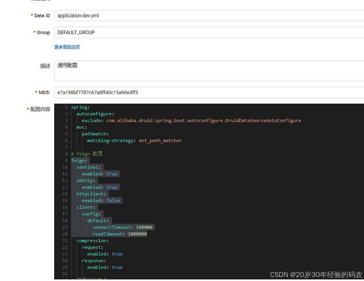Click line number 7 in editor gutter
This screenshot has height=281, width=364.
(x=66, y=147)
